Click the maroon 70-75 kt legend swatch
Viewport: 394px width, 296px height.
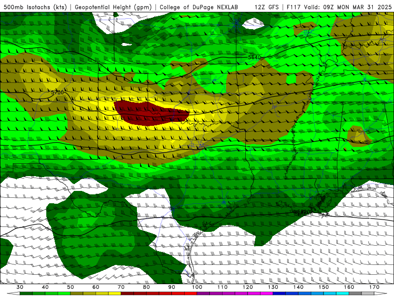[x=128, y=294]
